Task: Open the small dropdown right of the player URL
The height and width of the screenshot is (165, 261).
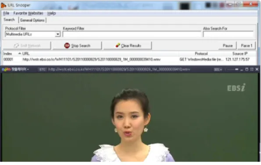Action: [218, 70]
